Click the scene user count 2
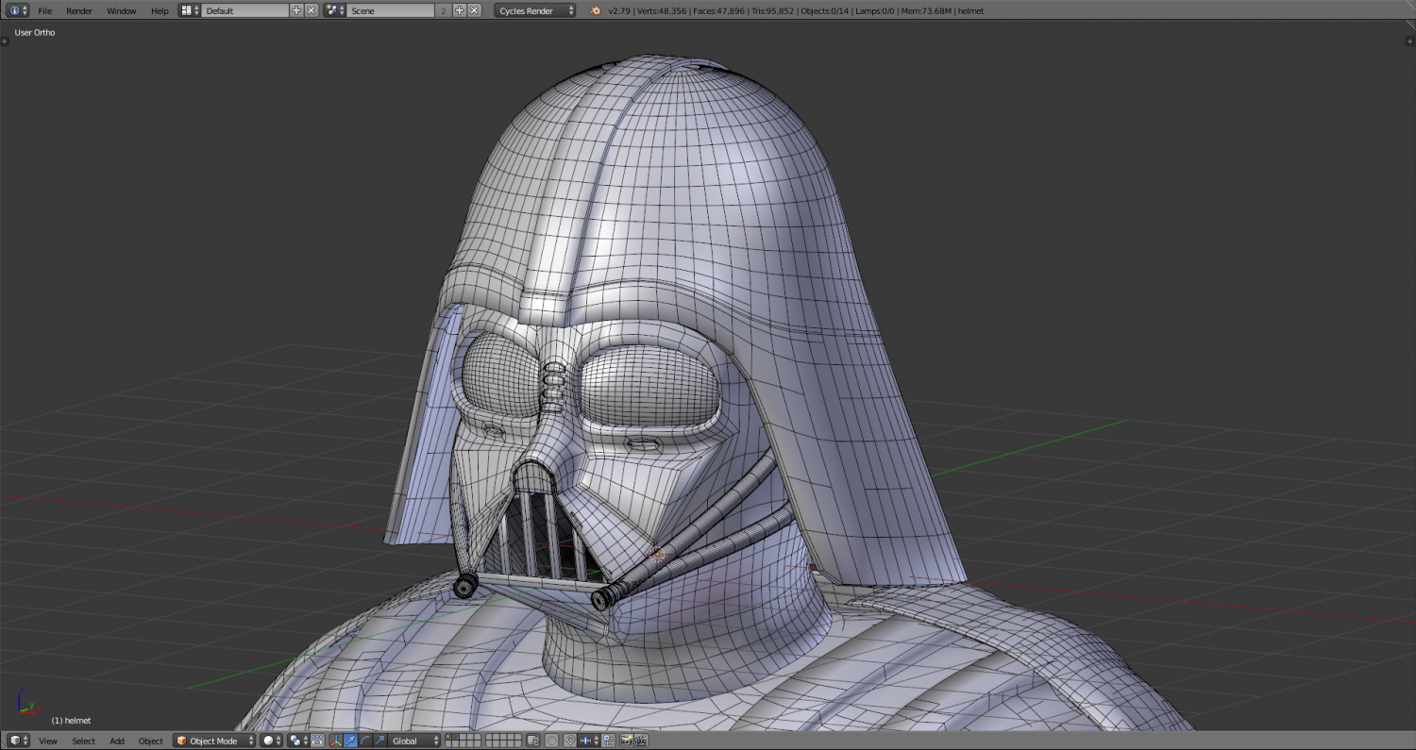Image resolution: width=1416 pixels, height=750 pixels. click(444, 10)
